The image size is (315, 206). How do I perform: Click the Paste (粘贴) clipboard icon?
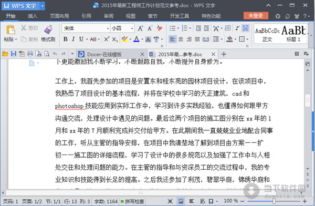(x=10, y=29)
